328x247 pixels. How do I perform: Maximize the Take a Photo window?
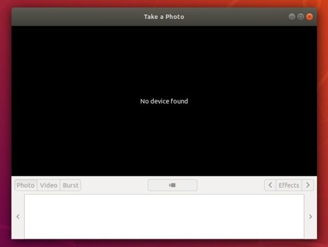pyautogui.click(x=301, y=17)
